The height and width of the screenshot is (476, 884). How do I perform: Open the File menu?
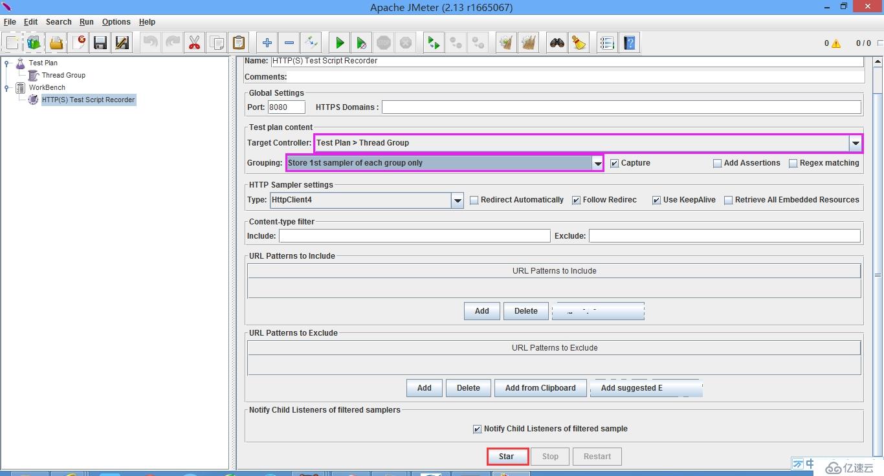pyautogui.click(x=10, y=22)
